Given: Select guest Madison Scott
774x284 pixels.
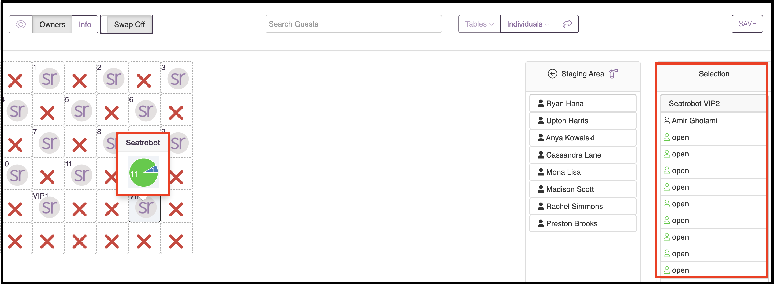Looking at the screenshot, I should (583, 189).
